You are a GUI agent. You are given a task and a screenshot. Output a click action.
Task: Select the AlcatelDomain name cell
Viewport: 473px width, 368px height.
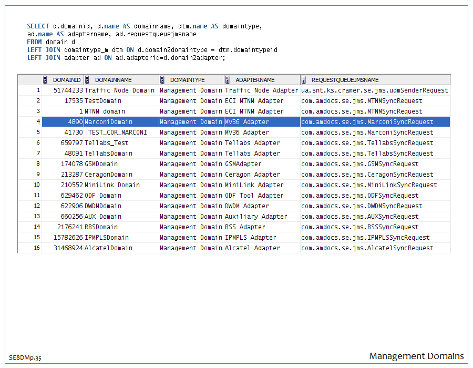109,248
